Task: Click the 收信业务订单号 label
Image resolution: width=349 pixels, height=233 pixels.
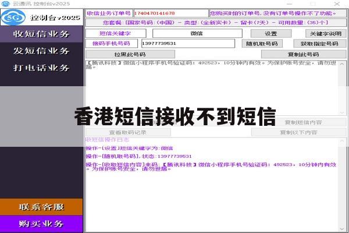Action: 109,13
